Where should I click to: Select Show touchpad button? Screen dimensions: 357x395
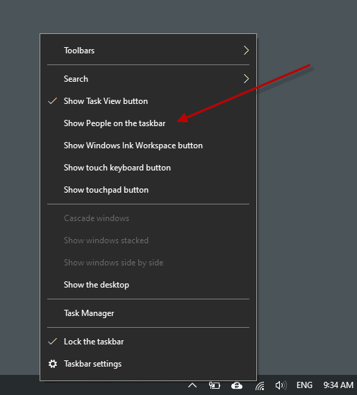click(148, 190)
